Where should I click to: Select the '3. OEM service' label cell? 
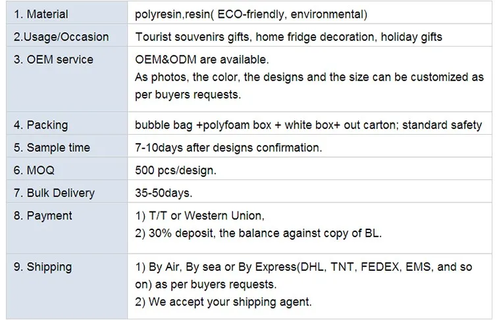[x=53, y=60]
